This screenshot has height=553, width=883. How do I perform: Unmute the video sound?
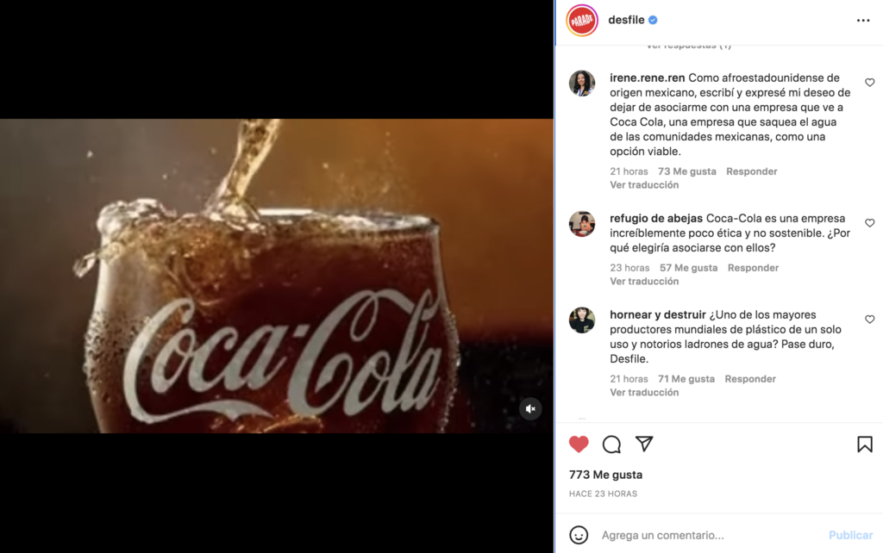[x=530, y=409]
